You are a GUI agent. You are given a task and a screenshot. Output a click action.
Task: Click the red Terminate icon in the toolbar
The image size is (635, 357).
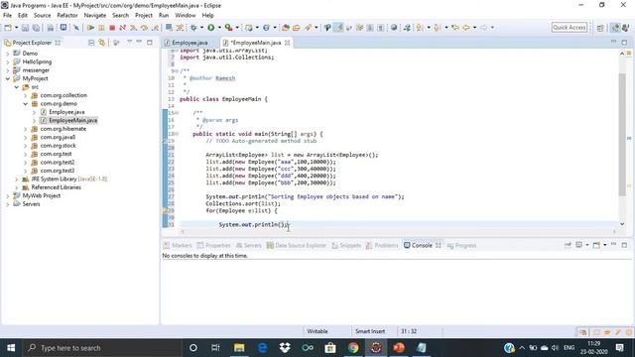pos(112,28)
